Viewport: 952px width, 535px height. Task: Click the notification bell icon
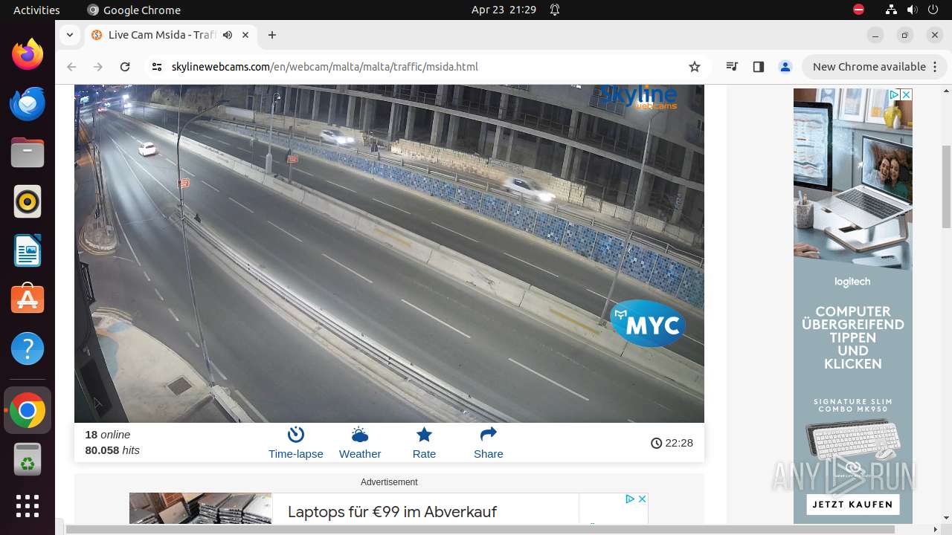[x=555, y=10]
